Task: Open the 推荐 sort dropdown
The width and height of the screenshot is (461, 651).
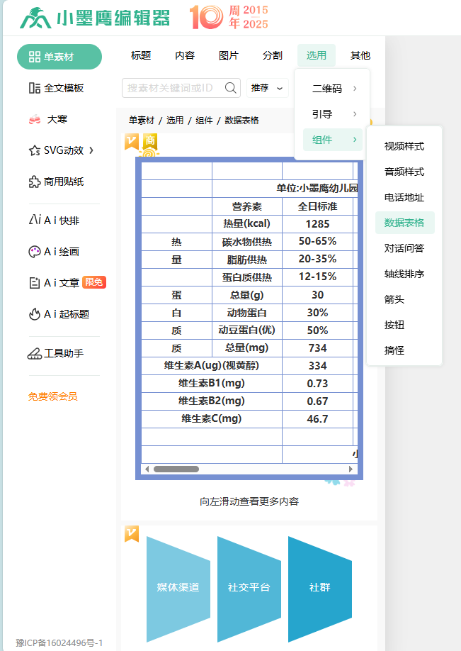Action: (268, 88)
